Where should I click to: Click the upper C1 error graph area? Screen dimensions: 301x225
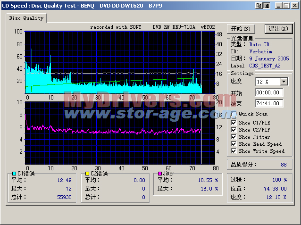(x=113, y=61)
